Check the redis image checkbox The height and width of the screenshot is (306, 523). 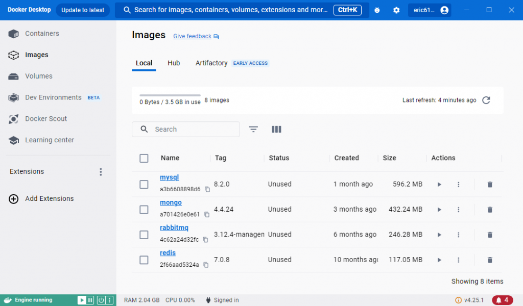tap(144, 260)
